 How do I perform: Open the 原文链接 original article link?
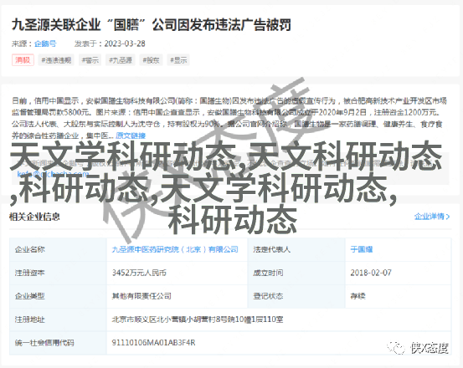(131, 135)
